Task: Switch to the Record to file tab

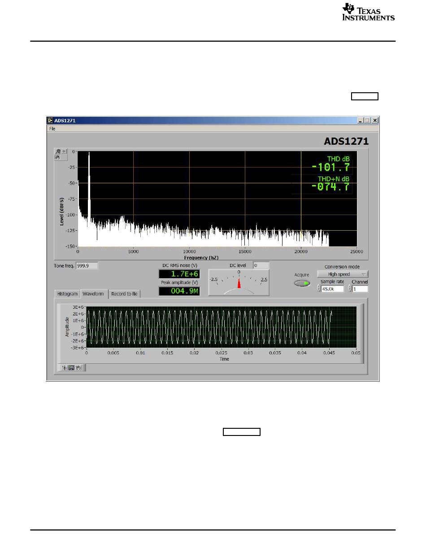Action: pos(125,294)
